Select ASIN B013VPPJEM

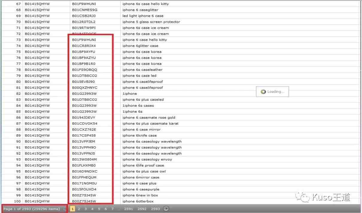click(x=83, y=141)
